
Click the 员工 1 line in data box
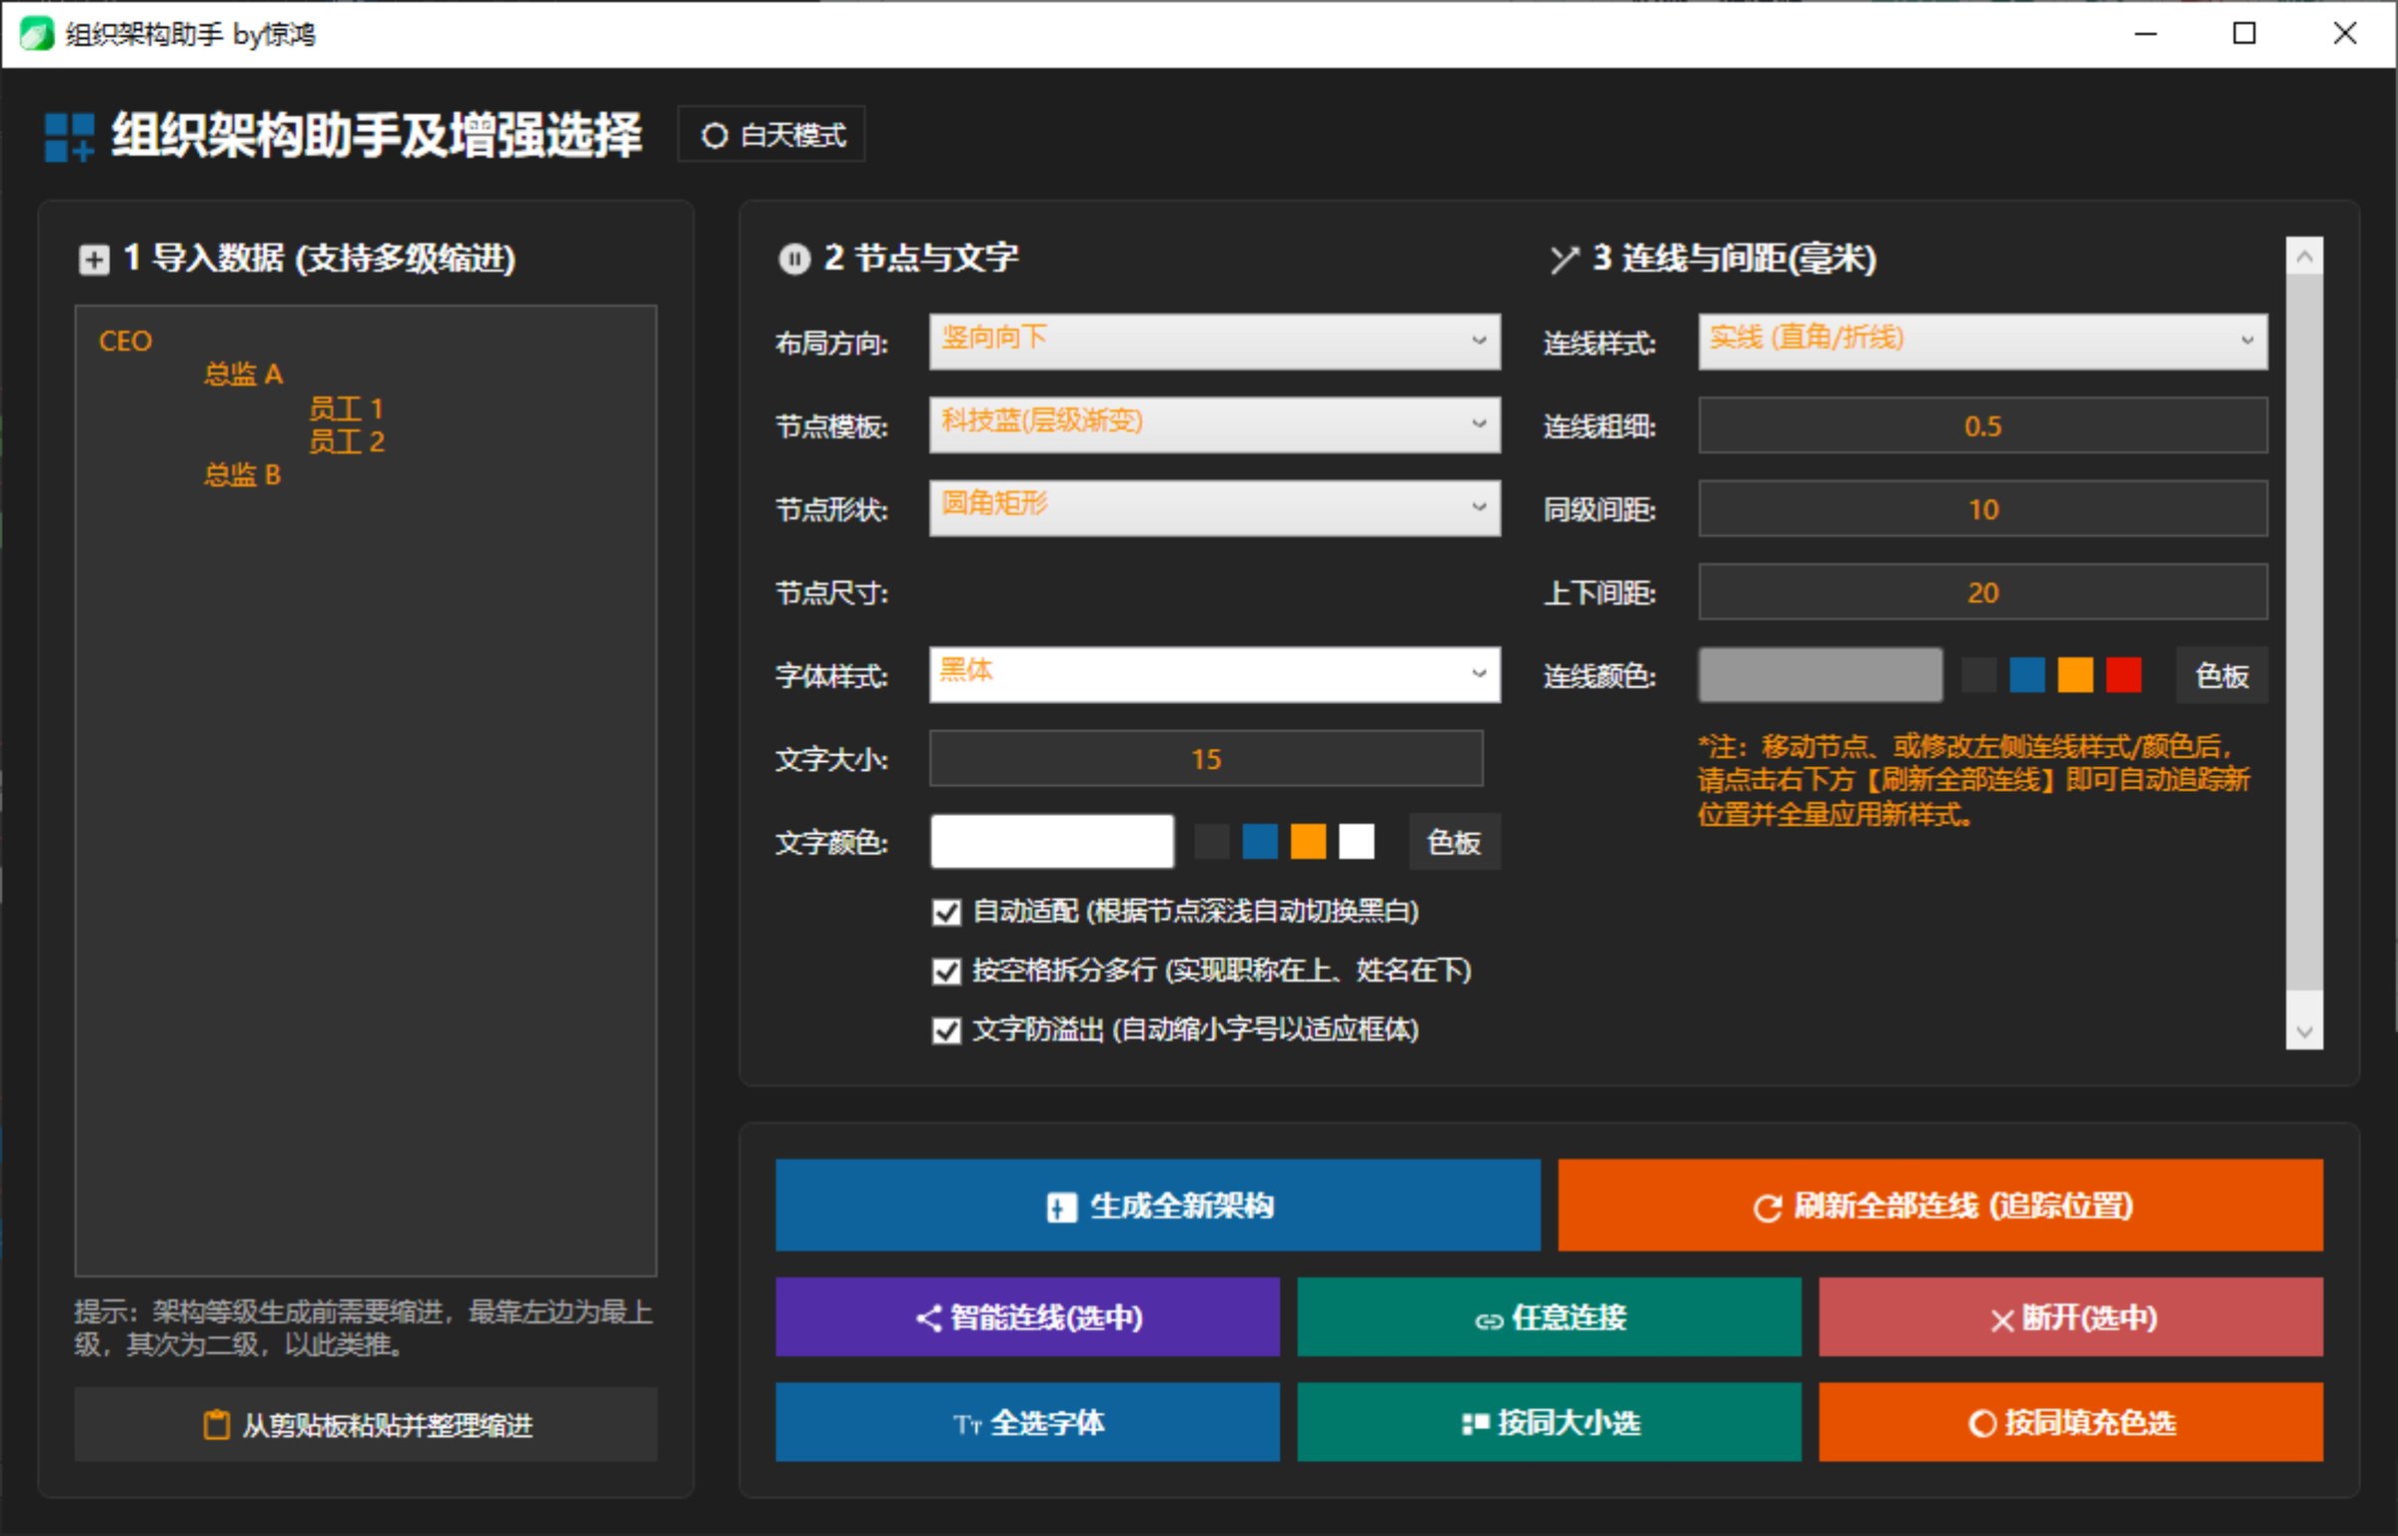coord(346,408)
